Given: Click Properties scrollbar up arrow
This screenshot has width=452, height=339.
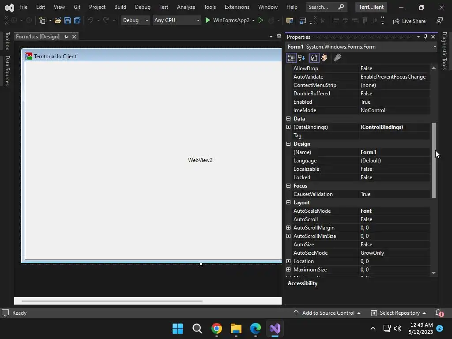Looking at the screenshot, I should coord(433,68).
